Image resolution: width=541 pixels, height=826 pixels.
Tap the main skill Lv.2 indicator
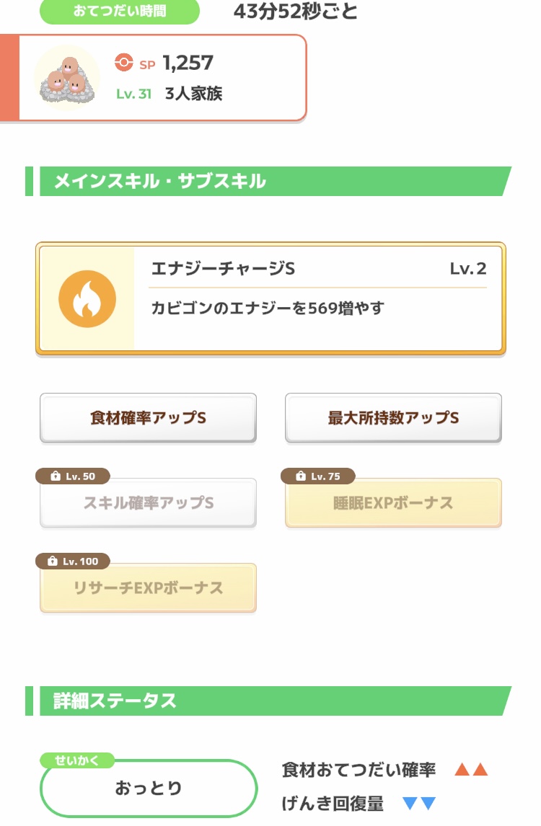[x=467, y=269]
